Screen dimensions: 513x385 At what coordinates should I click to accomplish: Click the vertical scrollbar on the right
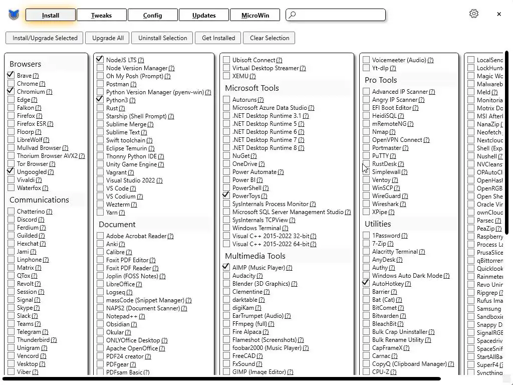507,143
